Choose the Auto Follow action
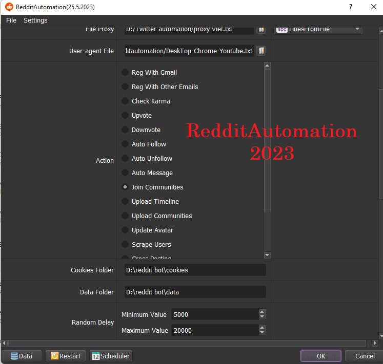 pyautogui.click(x=125, y=144)
